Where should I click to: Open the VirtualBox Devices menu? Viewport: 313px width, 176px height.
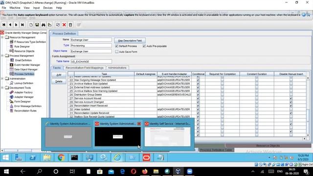coord(48,8)
